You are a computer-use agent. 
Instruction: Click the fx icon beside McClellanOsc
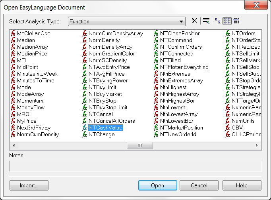(13, 33)
